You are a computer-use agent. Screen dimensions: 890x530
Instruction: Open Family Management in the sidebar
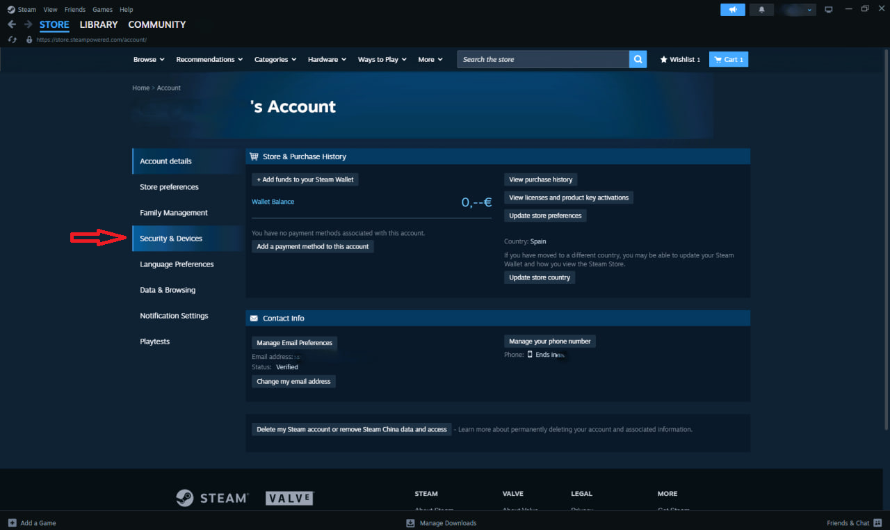click(187, 213)
